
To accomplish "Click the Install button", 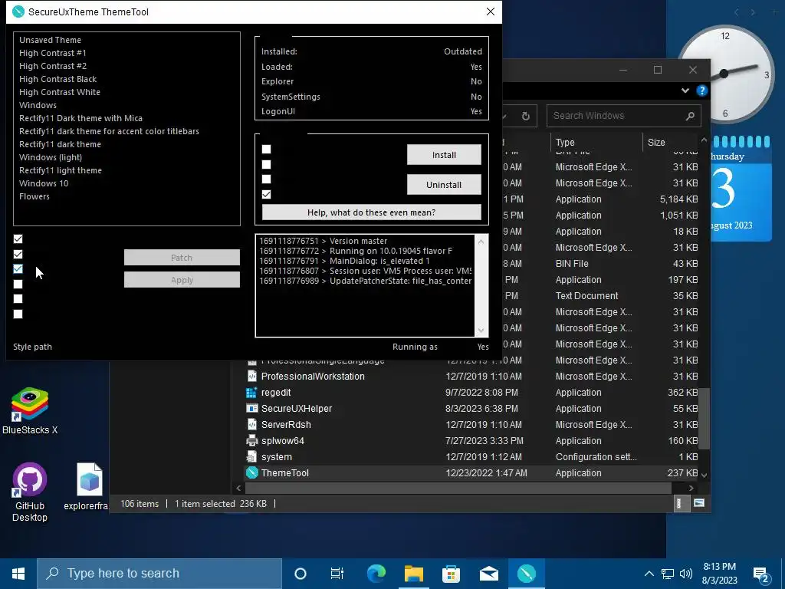I will pyautogui.click(x=444, y=155).
